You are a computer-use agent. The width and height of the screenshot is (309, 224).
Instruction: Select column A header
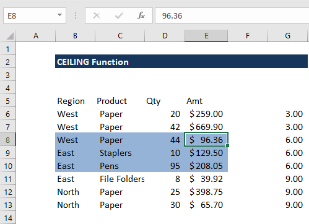click(36, 36)
